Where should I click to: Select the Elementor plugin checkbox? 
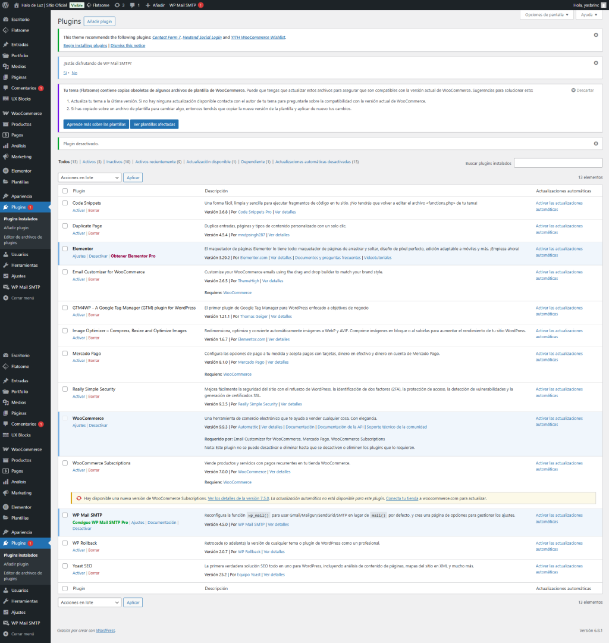[65, 249]
